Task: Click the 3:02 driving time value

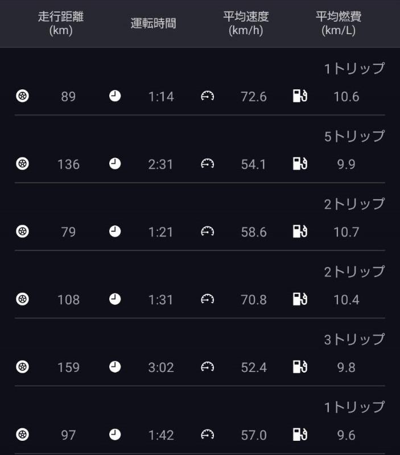Action: point(161,367)
